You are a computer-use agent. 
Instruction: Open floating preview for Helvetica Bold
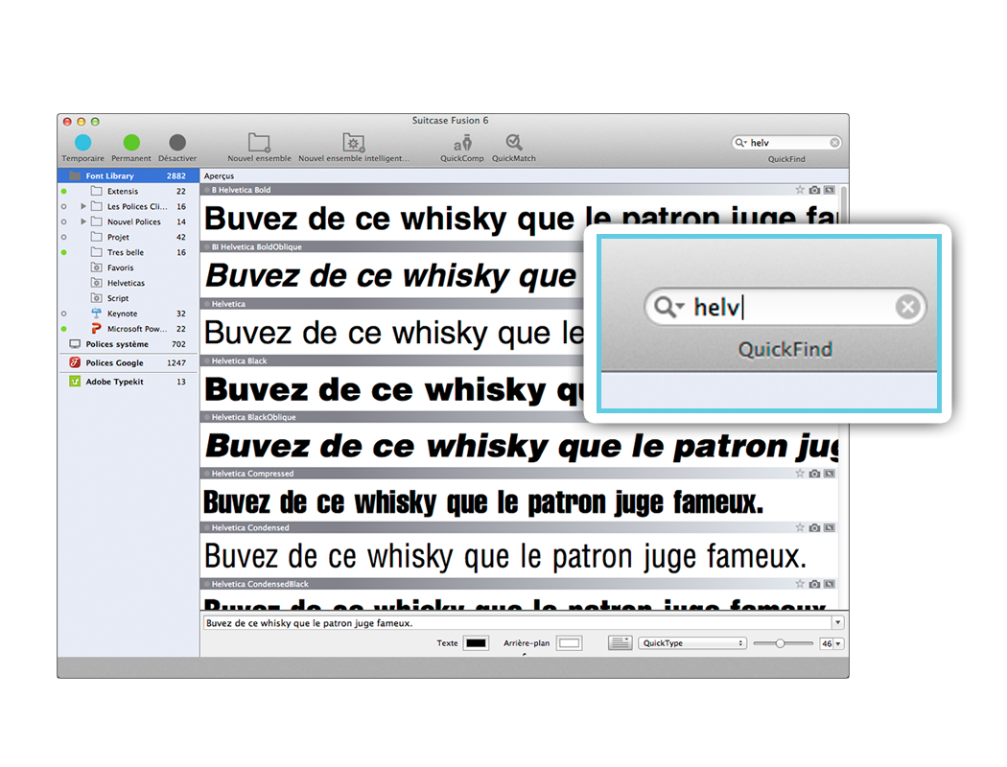[830, 190]
